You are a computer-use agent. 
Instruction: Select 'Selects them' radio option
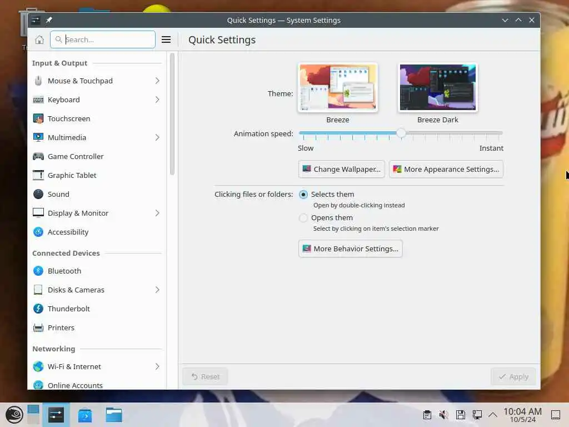(x=303, y=194)
